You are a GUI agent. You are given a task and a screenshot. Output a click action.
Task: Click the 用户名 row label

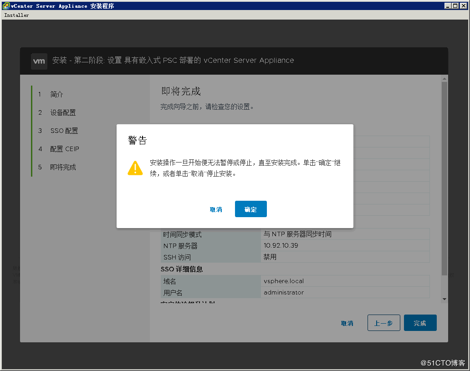pos(173,293)
